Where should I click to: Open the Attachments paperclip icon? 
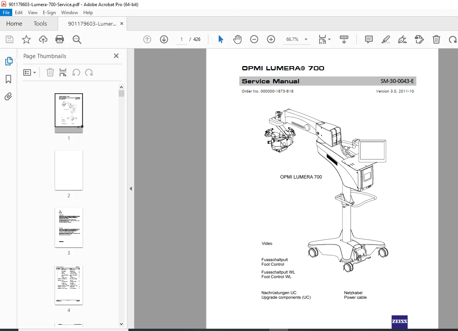tap(8, 96)
